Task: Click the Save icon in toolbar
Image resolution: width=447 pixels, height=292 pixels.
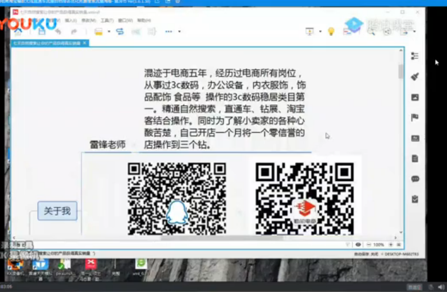Action: (x=42, y=31)
